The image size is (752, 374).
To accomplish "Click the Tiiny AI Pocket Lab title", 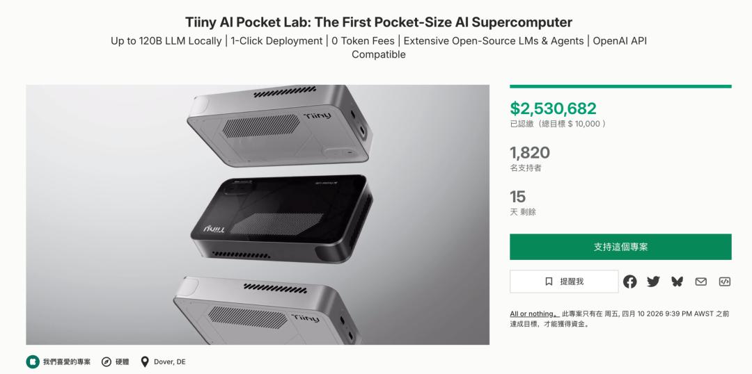I will [379, 22].
